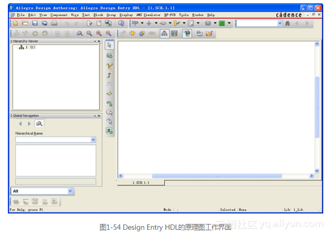Viewport: 329px width, 235px height.
Task: Open the Tools menu
Action: pos(184,15)
